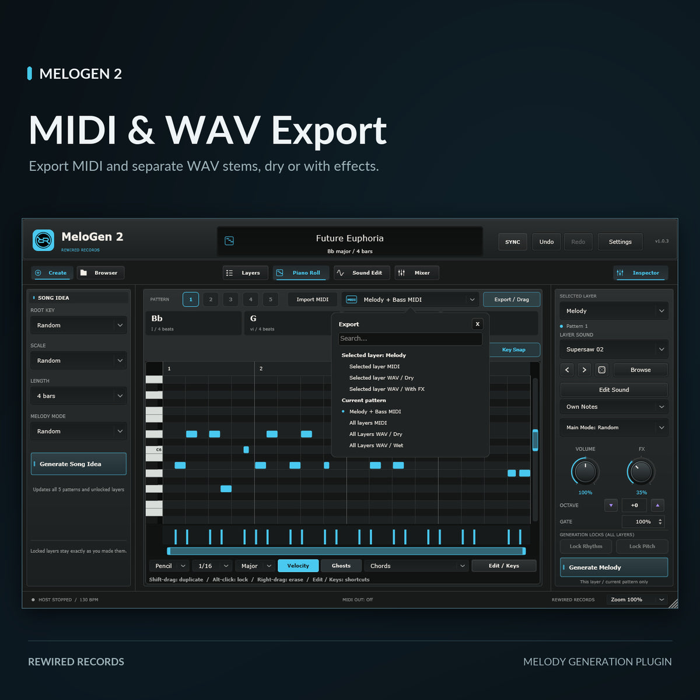Click the resize grip at window corner
Screen dimensions: 700x700
coord(672,603)
